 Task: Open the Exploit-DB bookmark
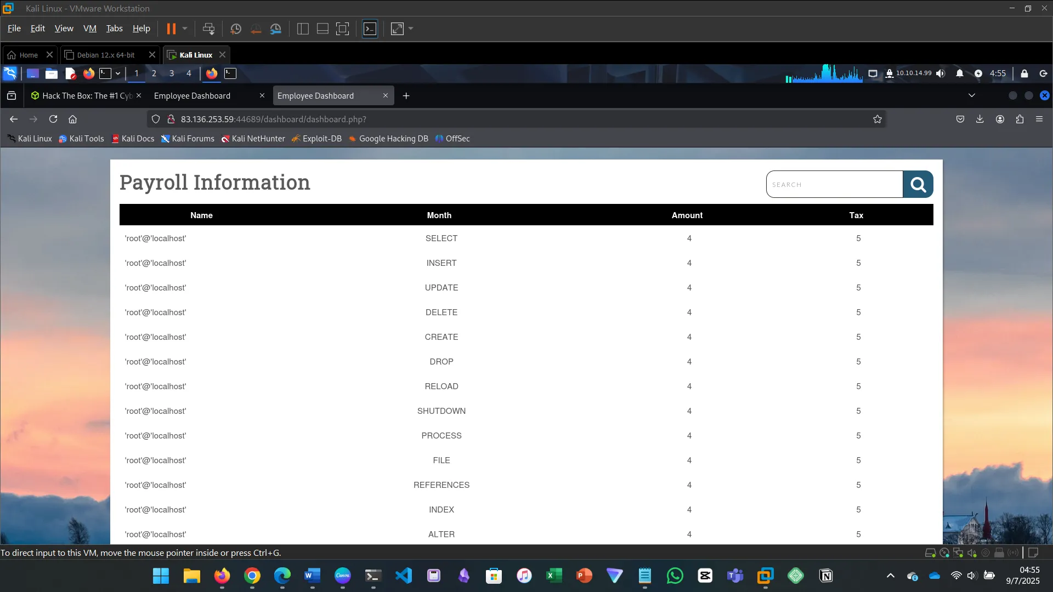click(316, 139)
